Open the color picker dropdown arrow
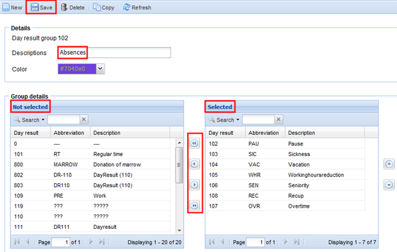The image size is (397, 252). [x=100, y=69]
